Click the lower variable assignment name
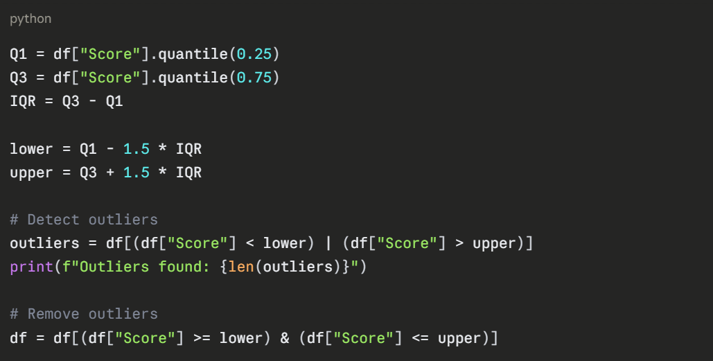This screenshot has width=713, height=361. coord(30,149)
